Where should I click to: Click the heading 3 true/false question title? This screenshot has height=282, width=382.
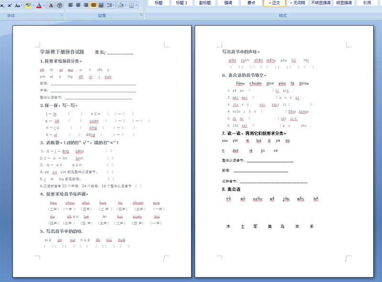tap(79, 143)
